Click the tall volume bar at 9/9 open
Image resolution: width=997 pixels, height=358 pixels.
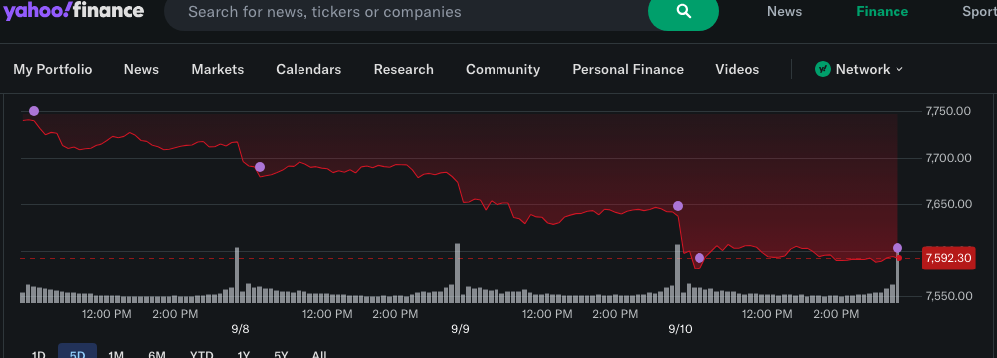[457, 272]
